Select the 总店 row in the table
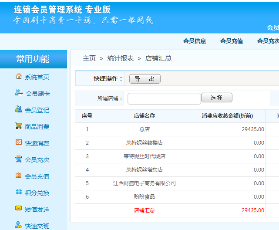The image size is (279, 230). point(144,129)
